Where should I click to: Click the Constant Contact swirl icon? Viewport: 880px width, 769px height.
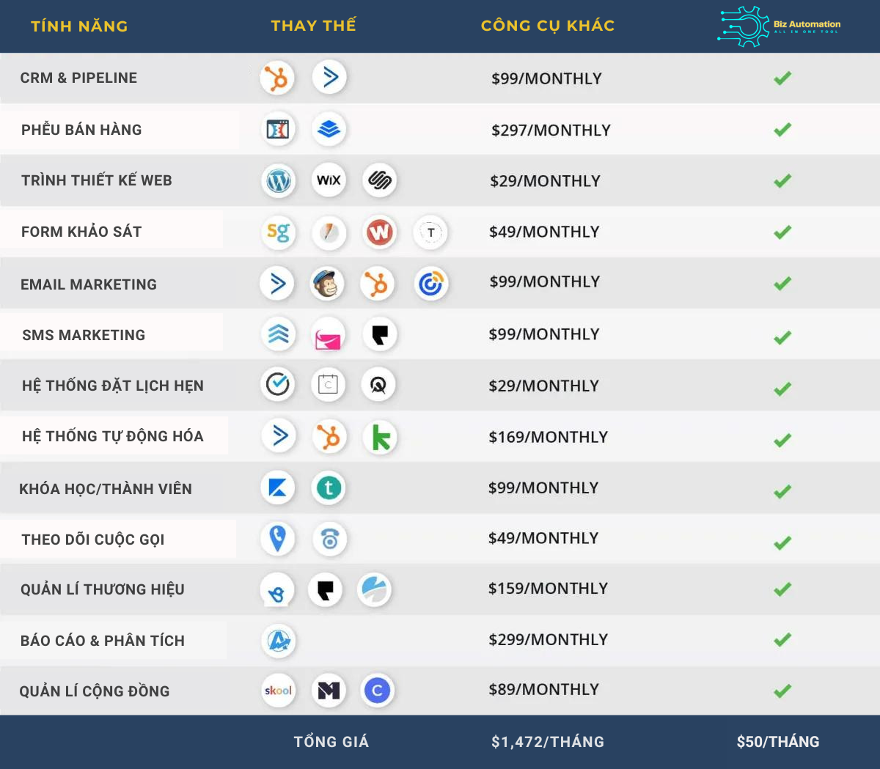point(431,284)
